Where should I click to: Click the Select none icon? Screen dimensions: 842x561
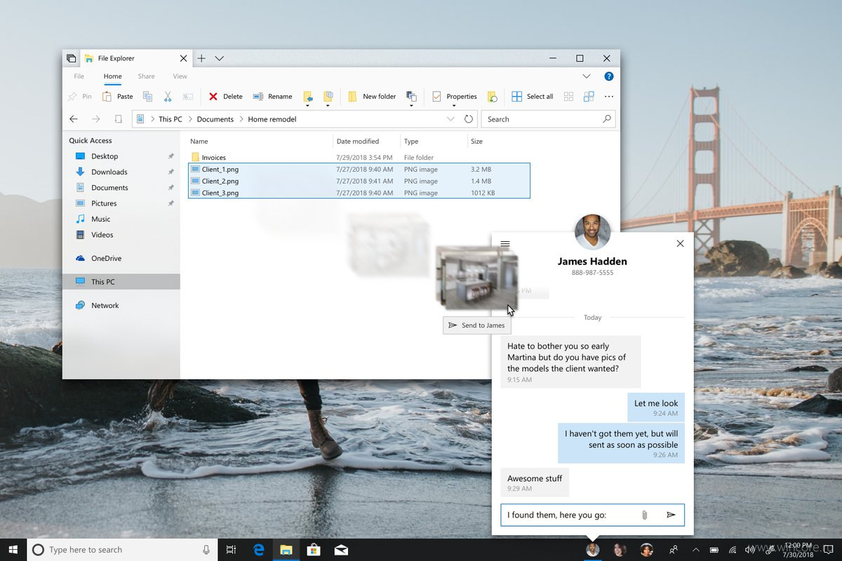pos(568,97)
